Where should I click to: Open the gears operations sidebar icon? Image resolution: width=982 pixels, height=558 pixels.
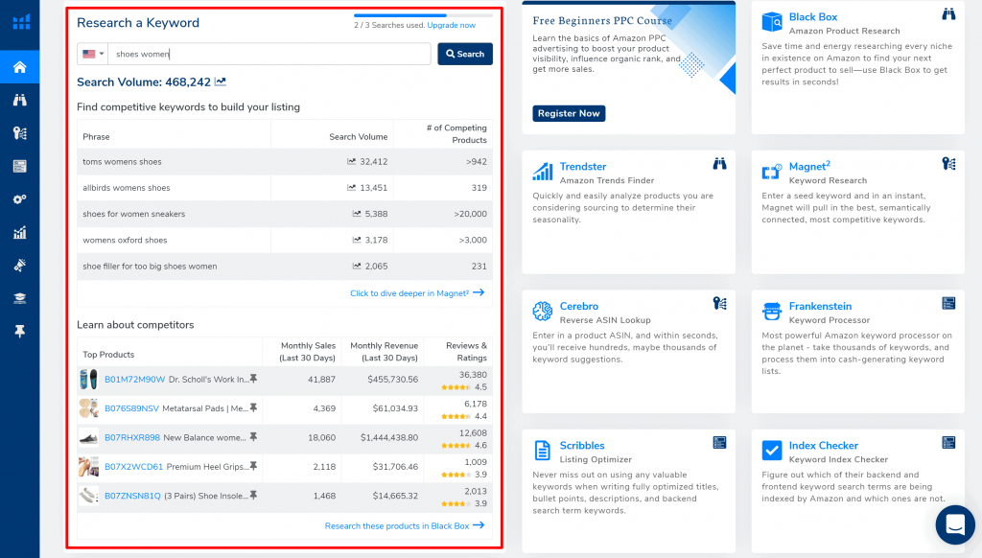20,199
